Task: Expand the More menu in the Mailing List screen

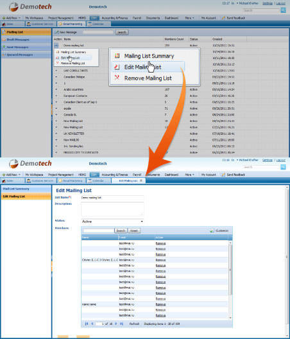Action: pos(189,18)
